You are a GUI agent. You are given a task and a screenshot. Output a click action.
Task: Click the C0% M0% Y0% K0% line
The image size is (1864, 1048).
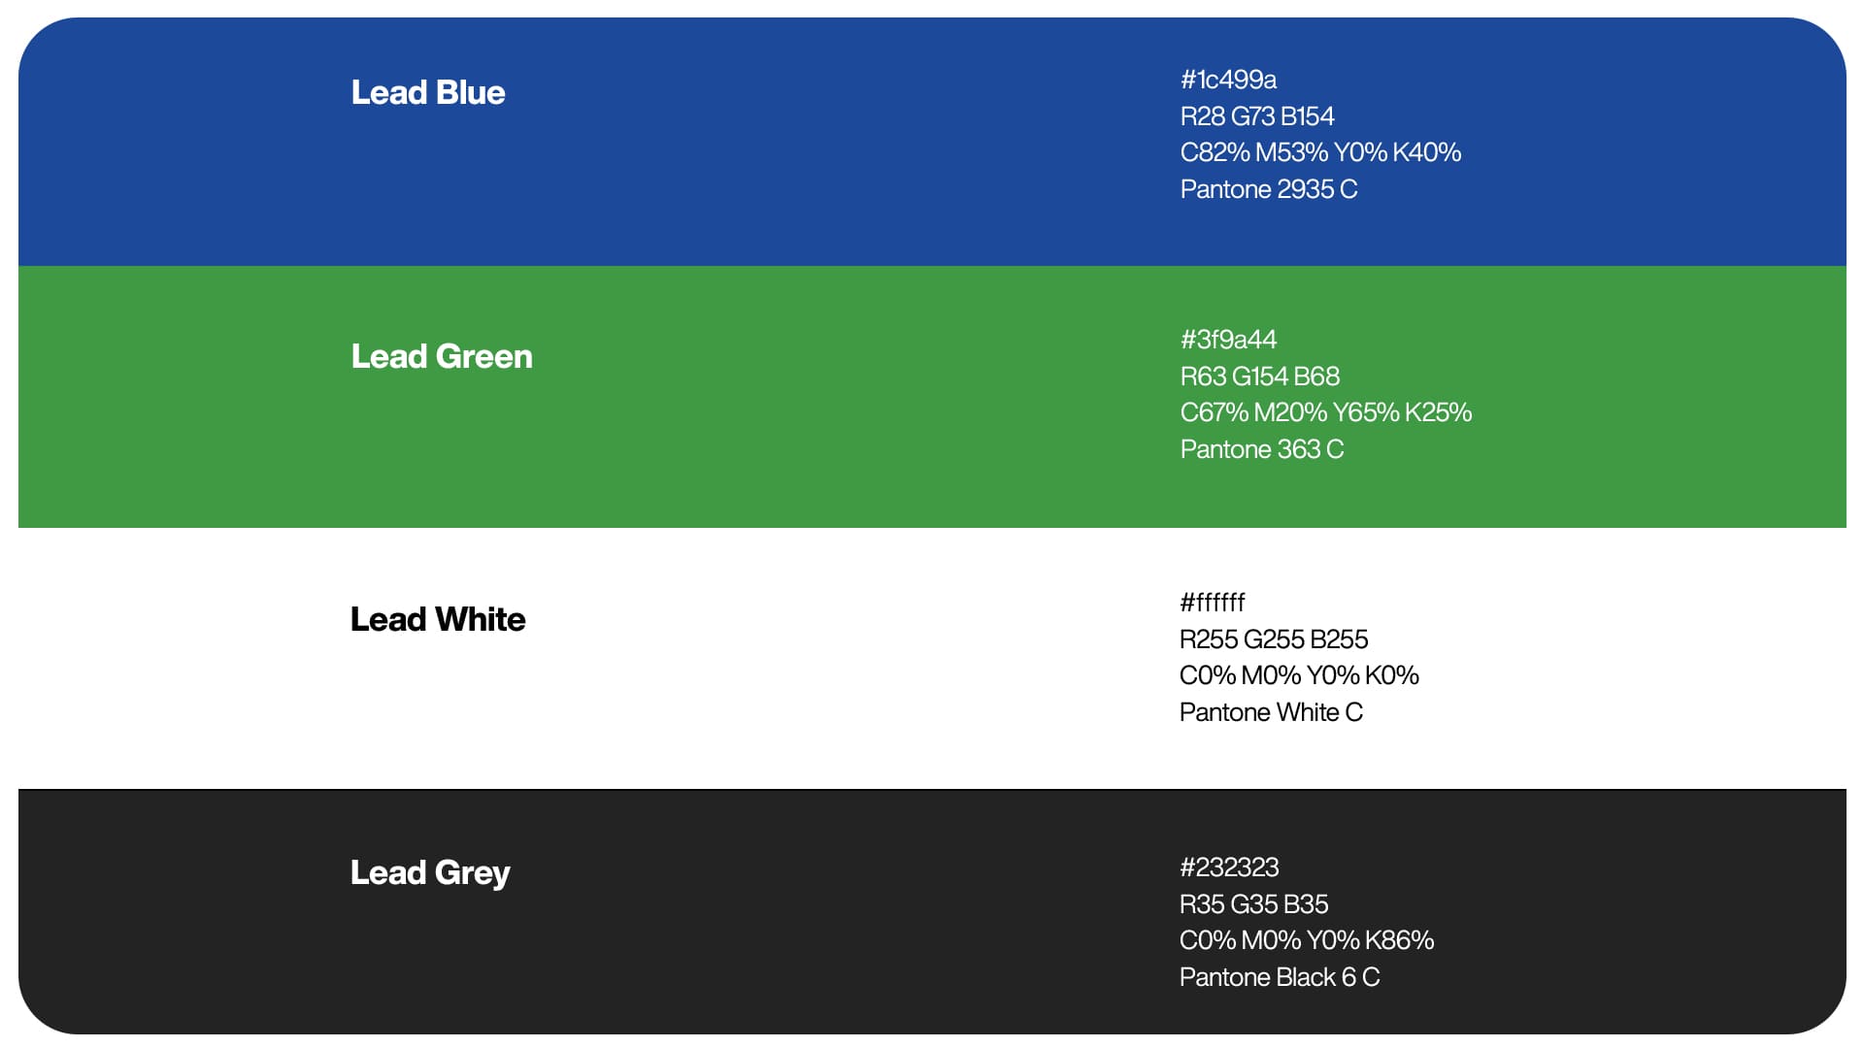pyautogui.click(x=1299, y=675)
